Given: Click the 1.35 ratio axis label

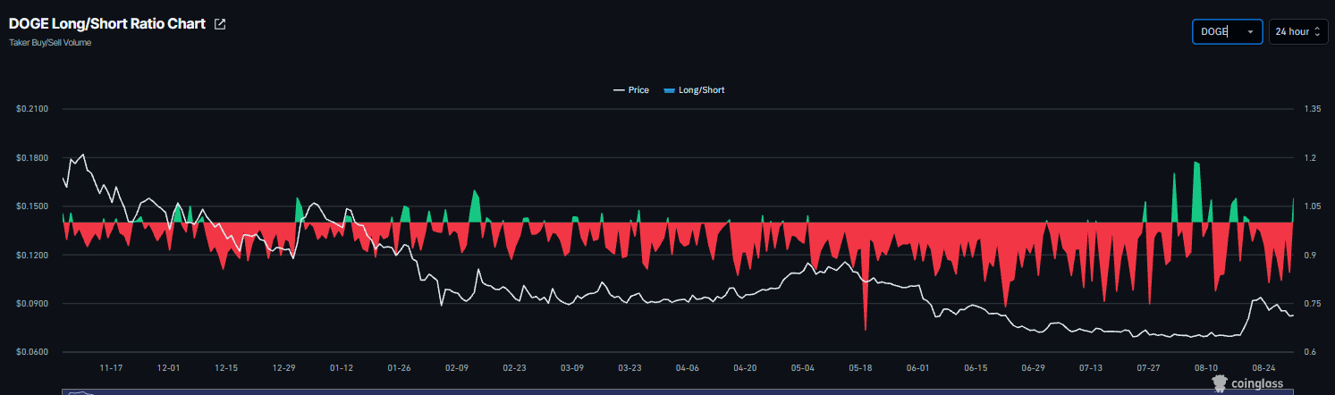Looking at the screenshot, I should pos(1313,109).
